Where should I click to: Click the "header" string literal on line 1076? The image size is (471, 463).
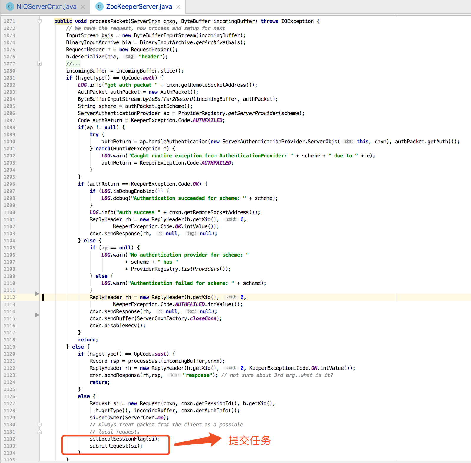(150, 57)
